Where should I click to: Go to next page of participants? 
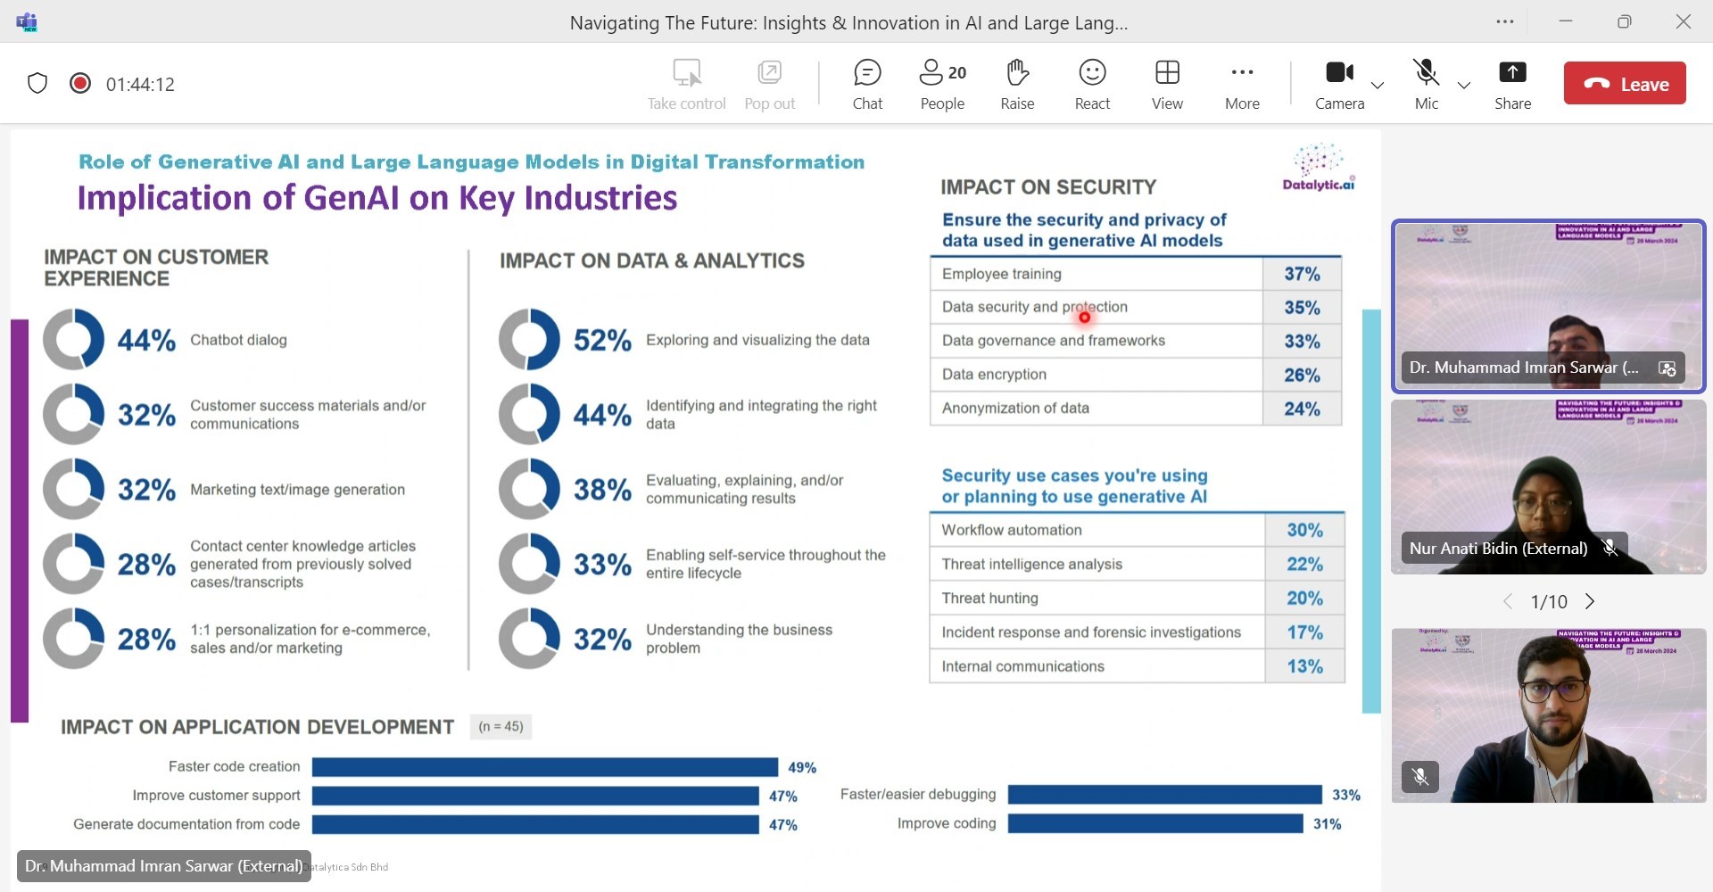click(x=1590, y=602)
